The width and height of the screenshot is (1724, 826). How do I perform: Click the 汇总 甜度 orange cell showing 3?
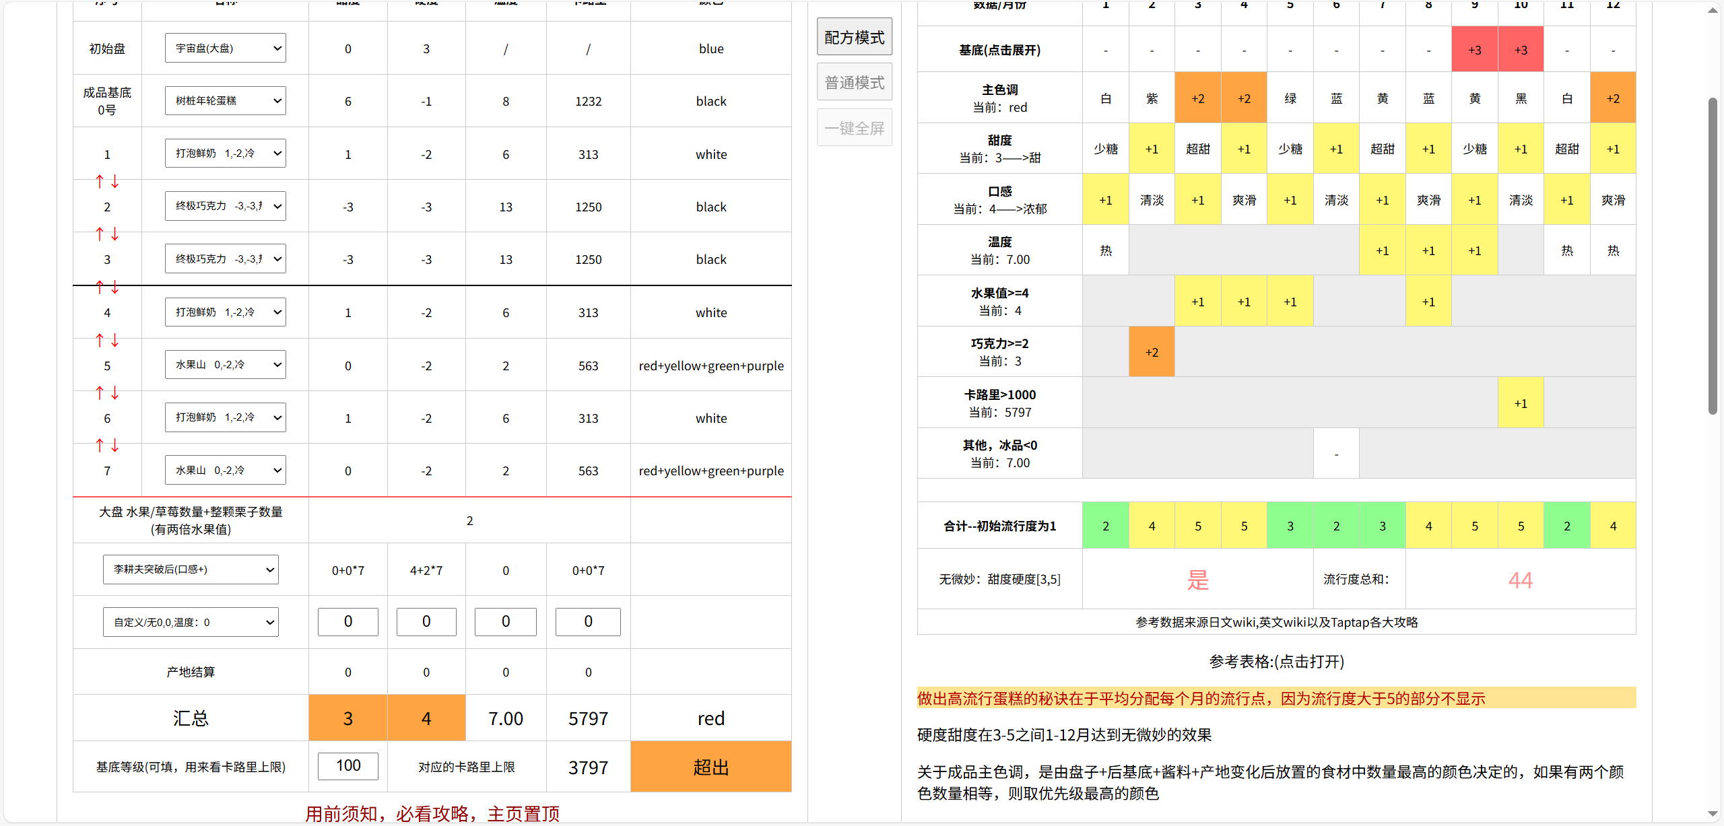[x=348, y=718]
